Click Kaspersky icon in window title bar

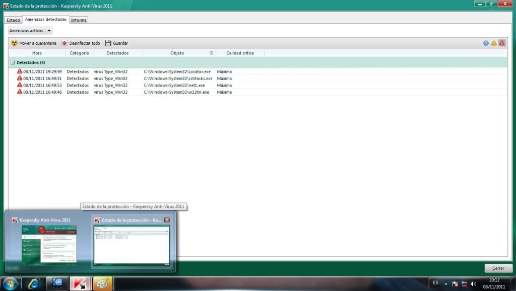(x=6, y=6)
